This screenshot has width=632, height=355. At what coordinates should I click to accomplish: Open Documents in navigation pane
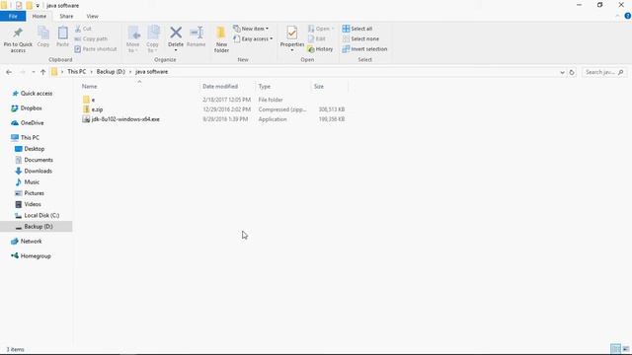click(39, 160)
